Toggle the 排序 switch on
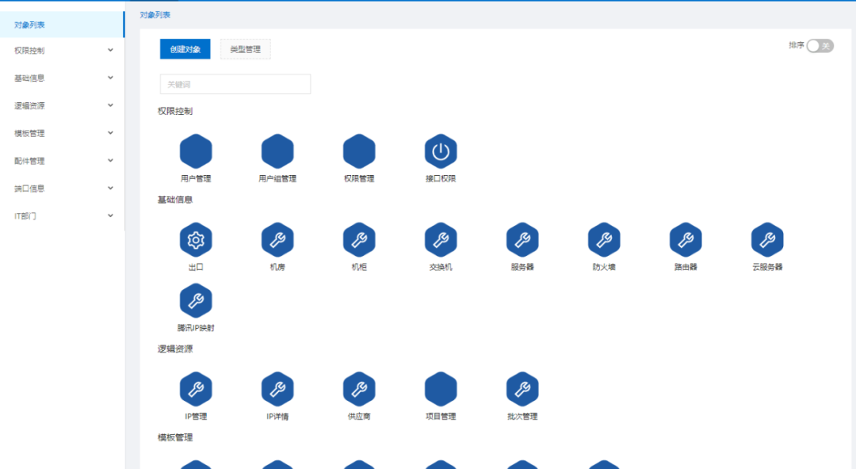This screenshot has height=469, width=856. [820, 46]
